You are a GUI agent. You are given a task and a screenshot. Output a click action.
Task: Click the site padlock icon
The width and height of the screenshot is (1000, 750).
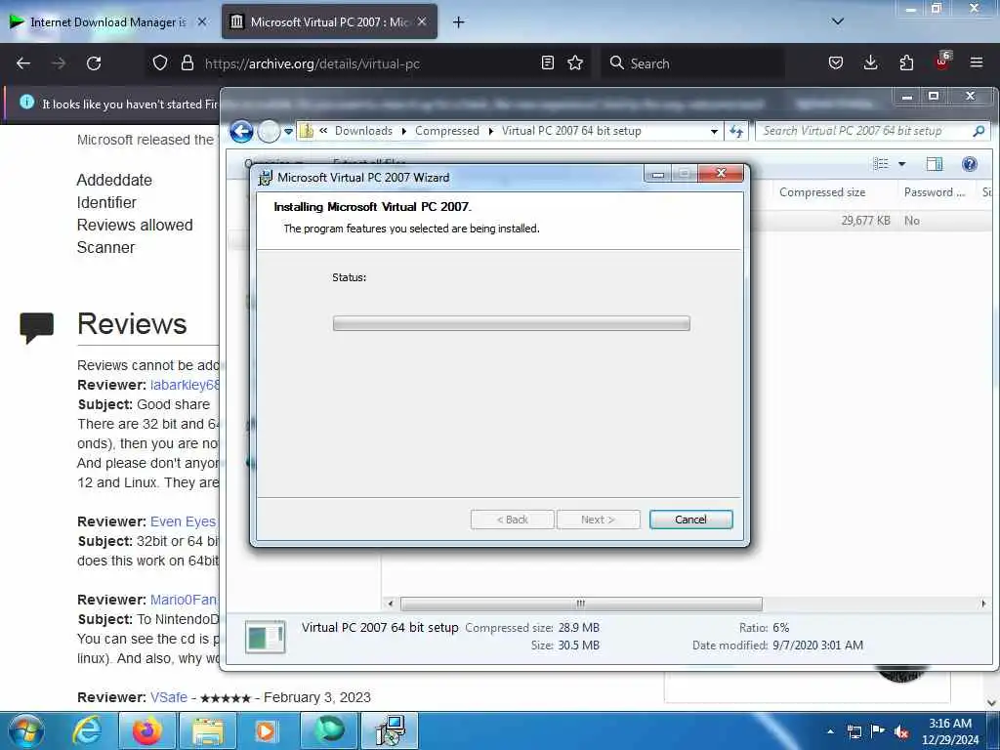pyautogui.click(x=187, y=63)
